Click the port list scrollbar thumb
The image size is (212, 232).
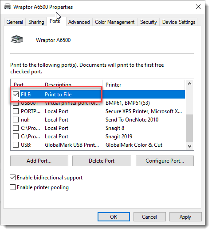pos(189,128)
